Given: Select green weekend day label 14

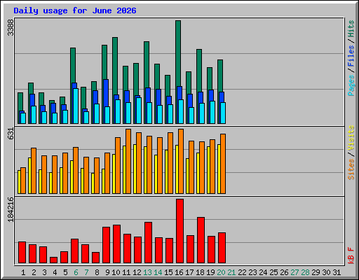Looking at the screenshot, I should (x=158, y=272).
